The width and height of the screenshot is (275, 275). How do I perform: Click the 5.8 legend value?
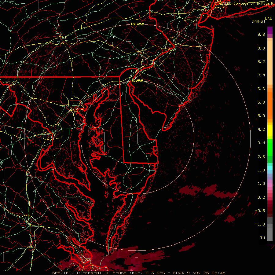pyautogui.click(x=261, y=102)
